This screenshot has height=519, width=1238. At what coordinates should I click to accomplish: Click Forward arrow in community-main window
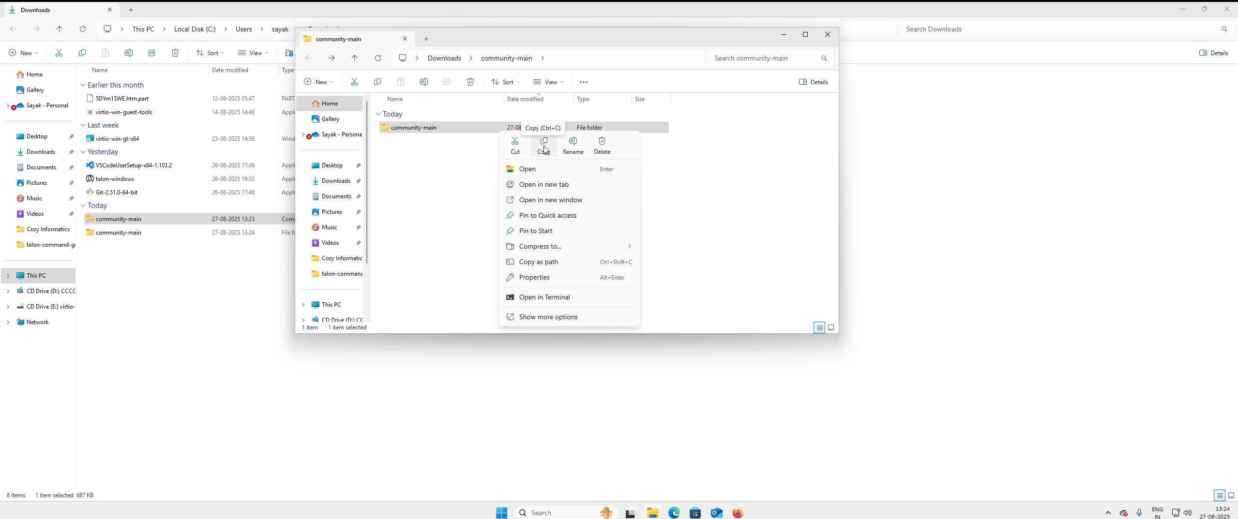pos(332,58)
